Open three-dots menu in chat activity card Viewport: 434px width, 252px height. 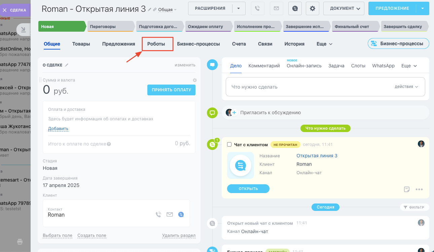pyautogui.click(x=419, y=189)
